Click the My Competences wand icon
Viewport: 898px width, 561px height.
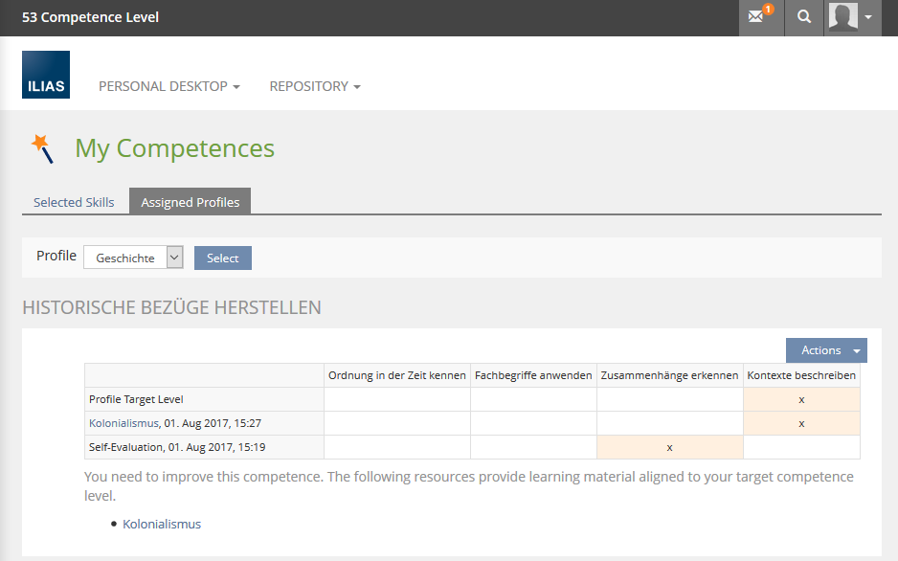click(x=42, y=147)
